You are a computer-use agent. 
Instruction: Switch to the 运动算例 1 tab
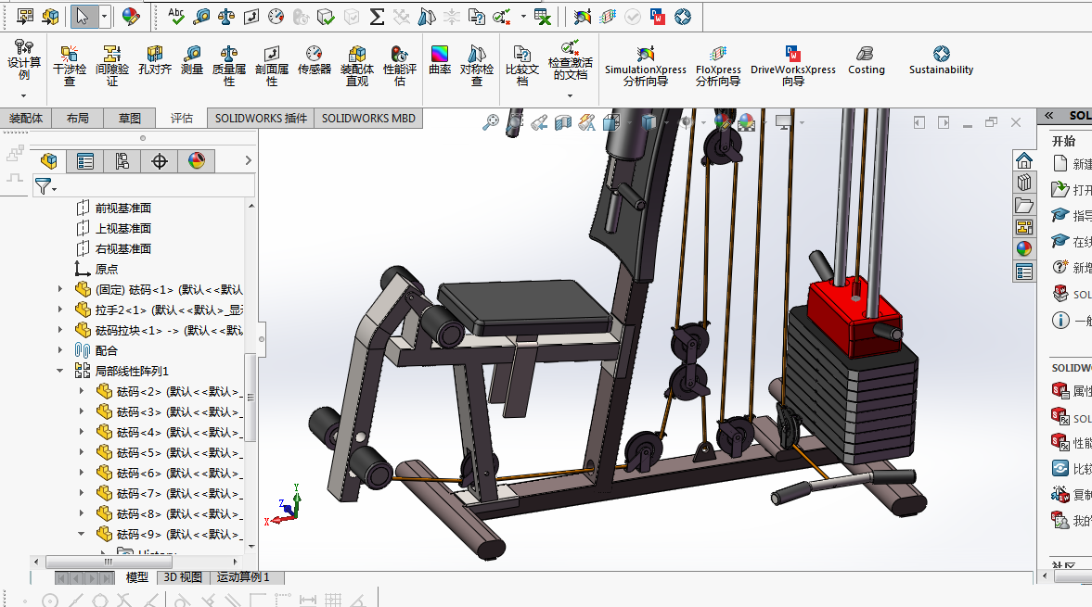click(243, 577)
